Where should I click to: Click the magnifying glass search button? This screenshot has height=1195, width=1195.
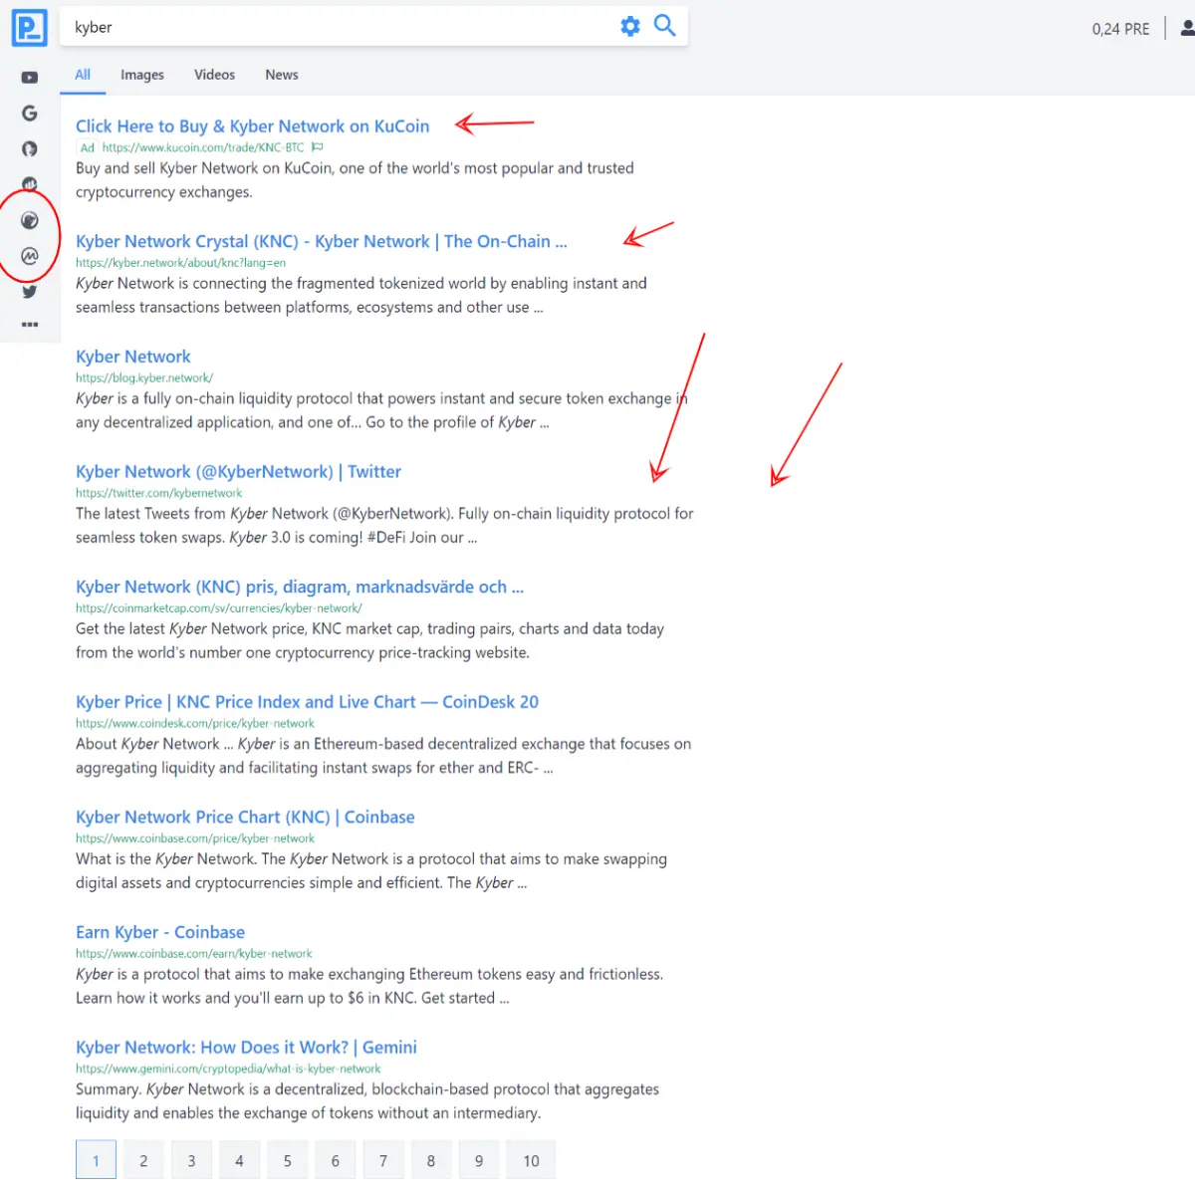[665, 26]
